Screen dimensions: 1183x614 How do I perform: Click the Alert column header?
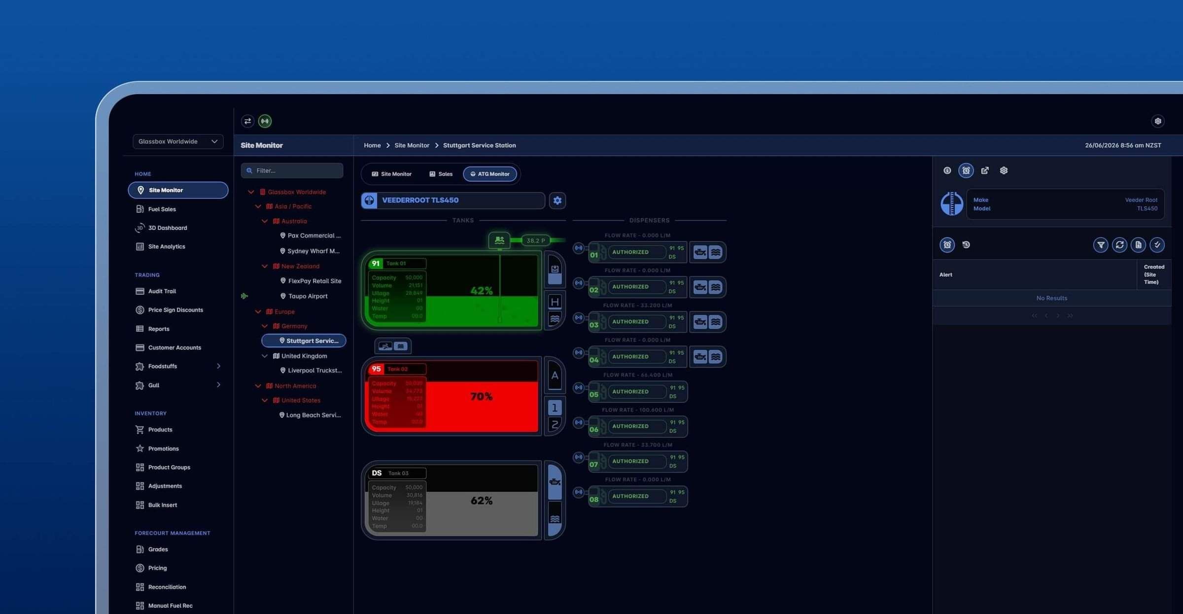(x=1034, y=275)
